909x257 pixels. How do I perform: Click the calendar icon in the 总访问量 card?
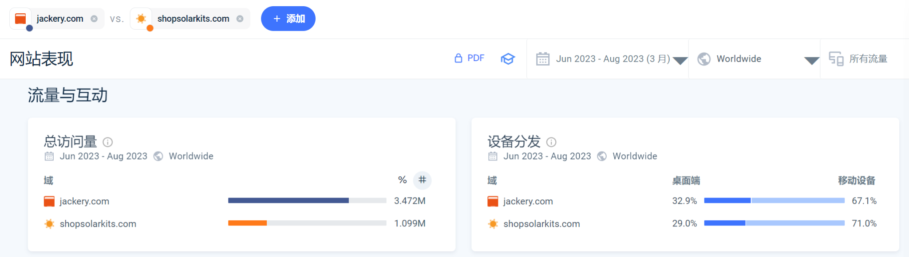[49, 156]
